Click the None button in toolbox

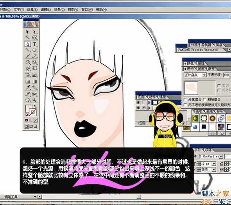tap(36, 120)
